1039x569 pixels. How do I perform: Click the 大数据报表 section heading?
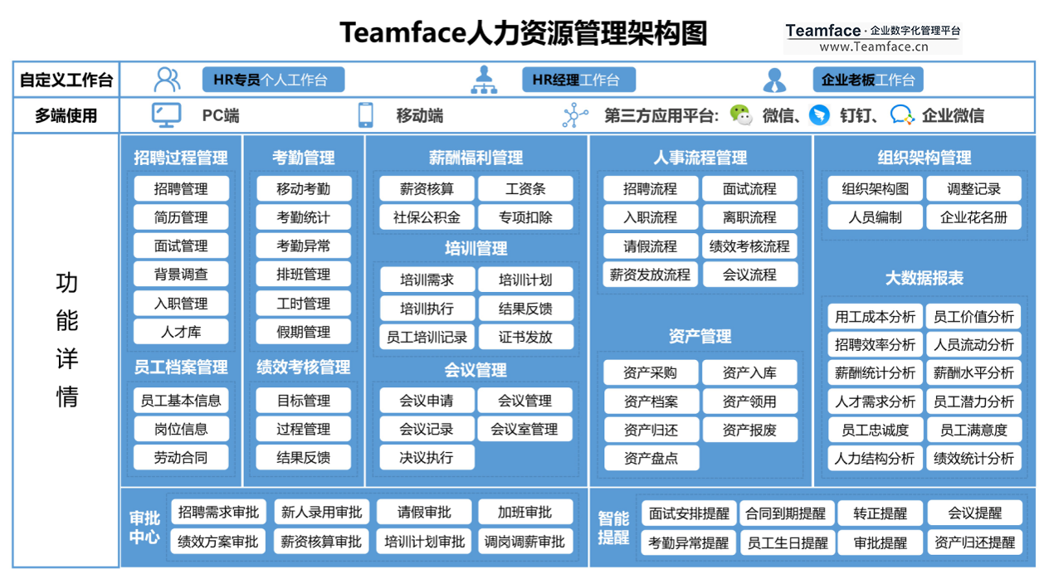[924, 278]
